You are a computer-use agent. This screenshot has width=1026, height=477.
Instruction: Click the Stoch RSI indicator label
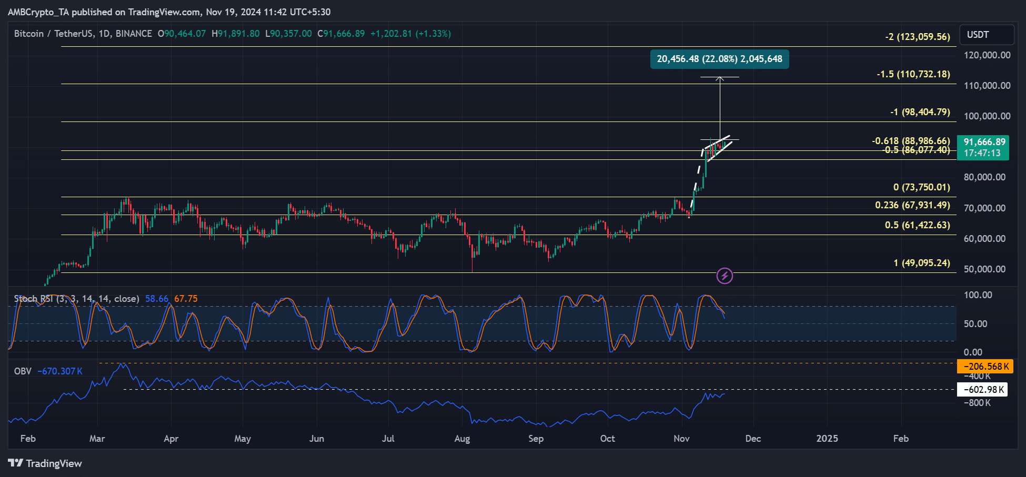click(x=77, y=299)
